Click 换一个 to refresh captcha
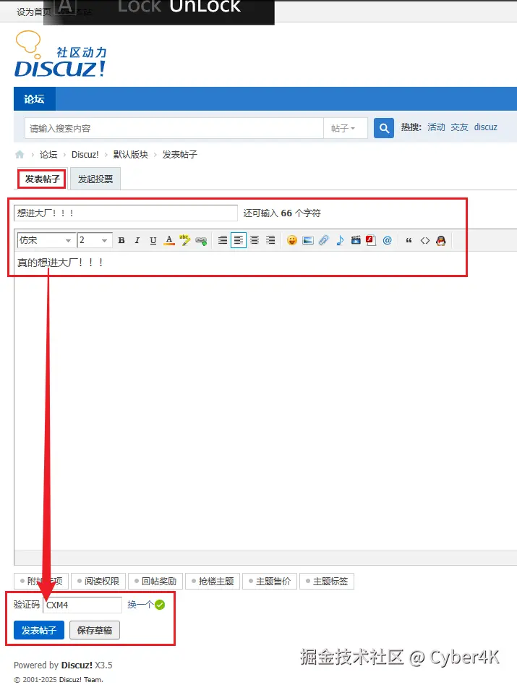517x685 pixels. click(140, 605)
